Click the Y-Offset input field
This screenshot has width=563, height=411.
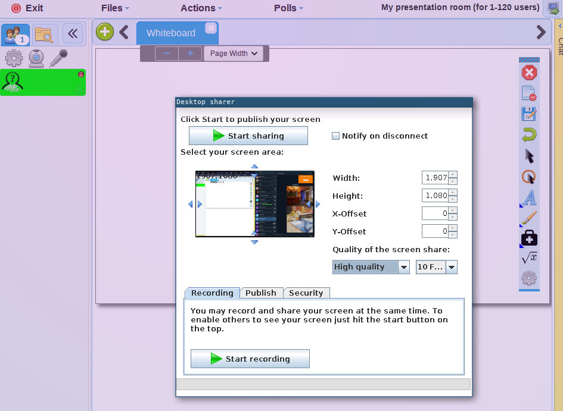[435, 231]
